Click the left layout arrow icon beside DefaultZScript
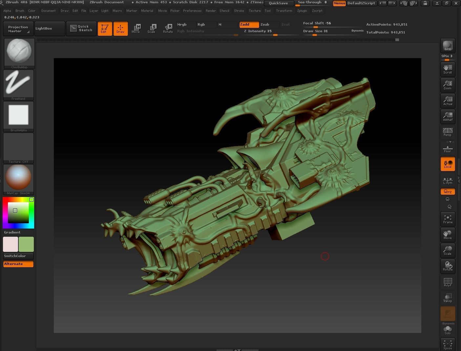This screenshot has height=351, width=461. click(382, 3)
